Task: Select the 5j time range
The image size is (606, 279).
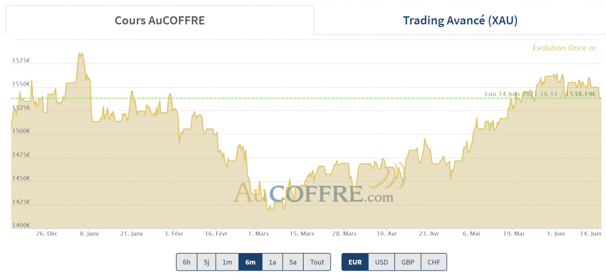Action: click(x=207, y=262)
